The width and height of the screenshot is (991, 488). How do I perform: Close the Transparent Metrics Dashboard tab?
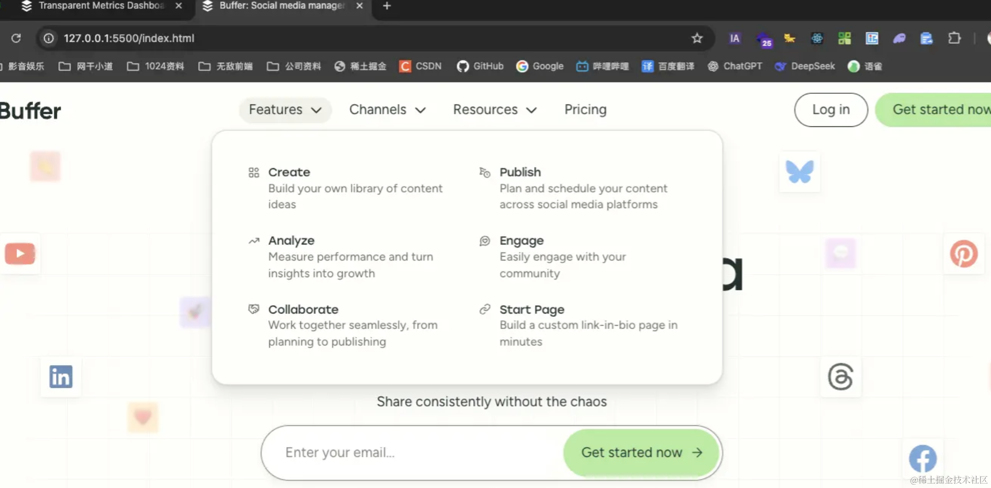pyautogui.click(x=179, y=6)
